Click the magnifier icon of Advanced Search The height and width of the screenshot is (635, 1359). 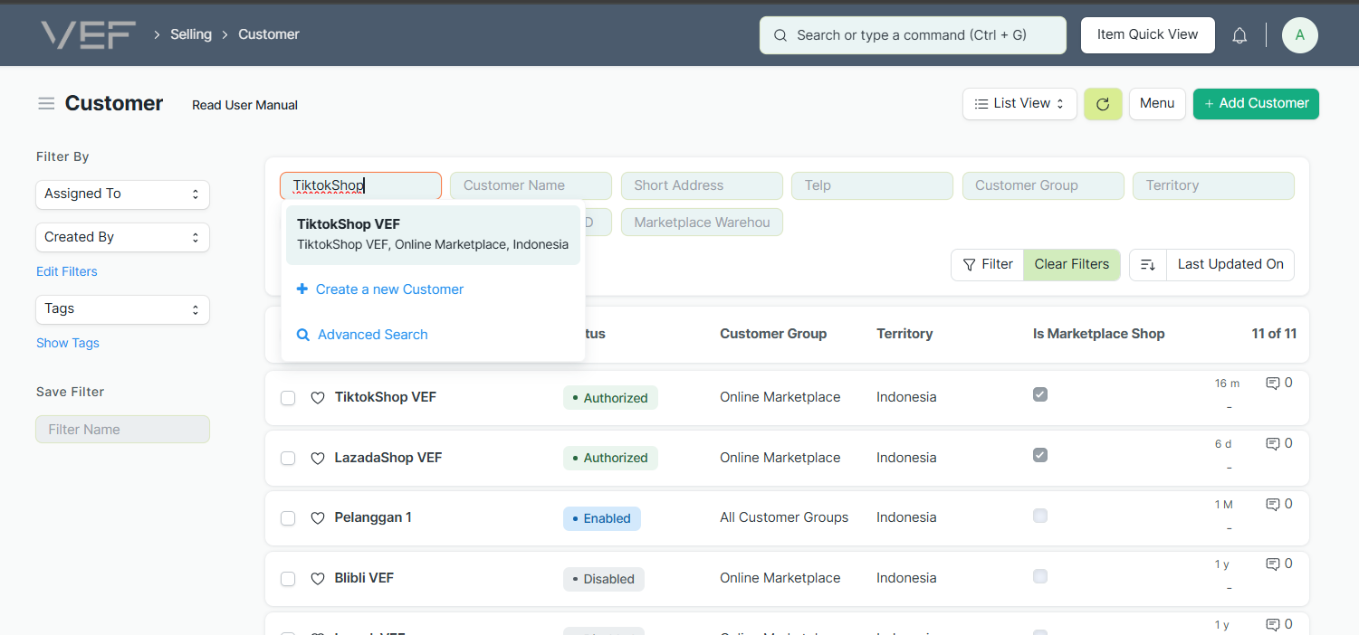[303, 335]
